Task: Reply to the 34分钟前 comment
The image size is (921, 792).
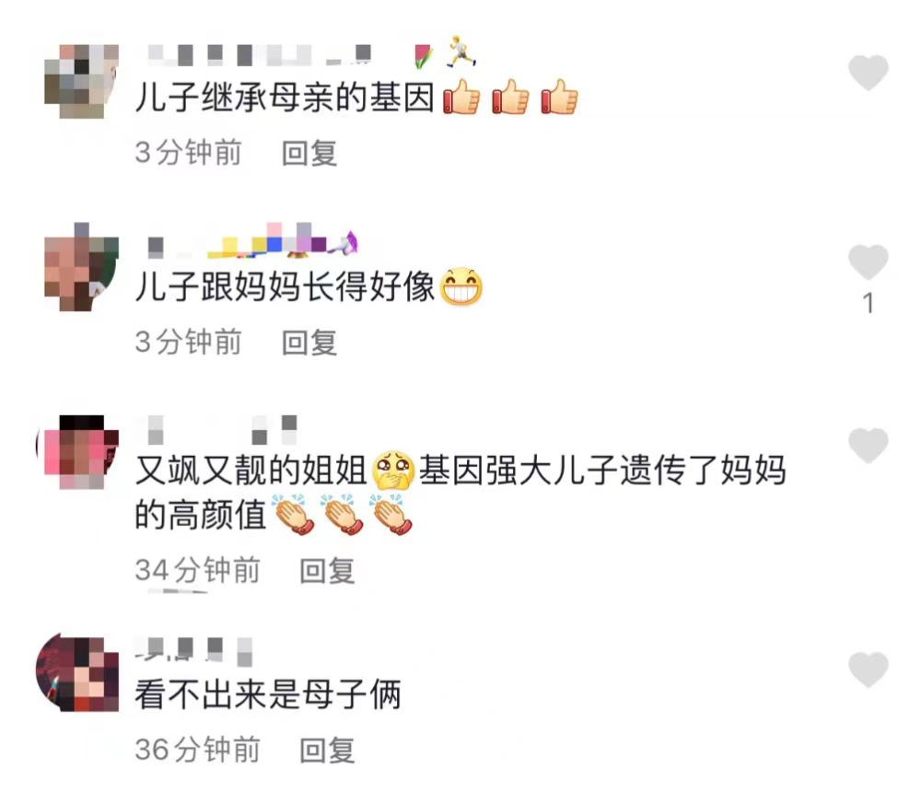Action: coord(327,570)
